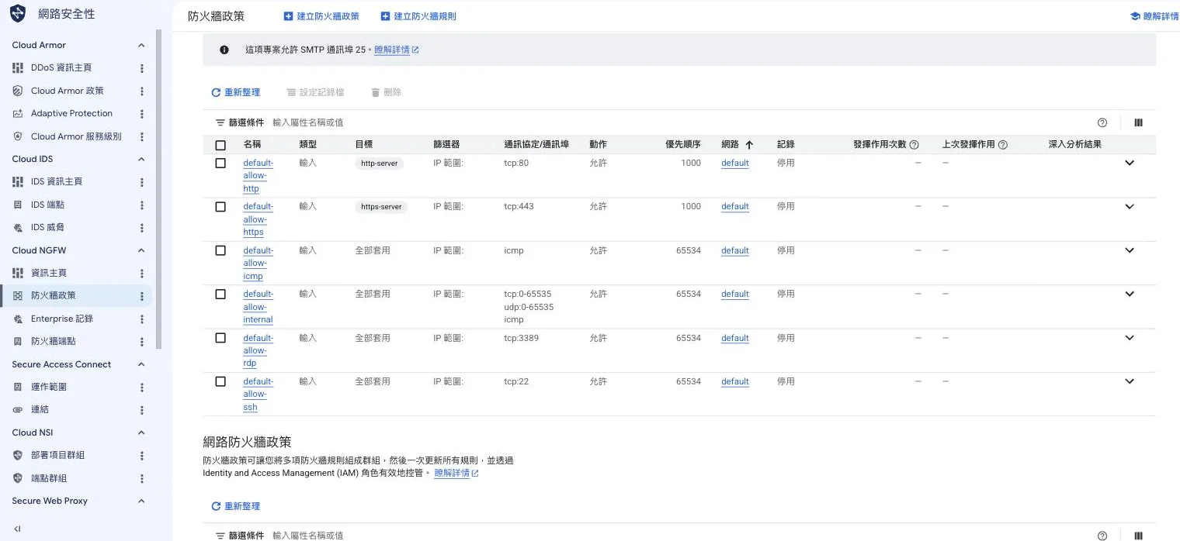Click the Enterprise 記錄 icon
Image resolution: width=1180 pixels, height=541 pixels.
(x=18, y=319)
